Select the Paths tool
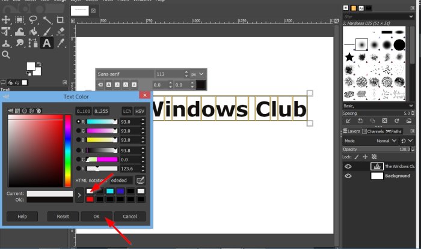 (x=33, y=43)
